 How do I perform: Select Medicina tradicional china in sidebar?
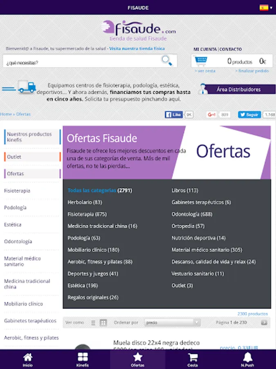pyautogui.click(x=27, y=284)
